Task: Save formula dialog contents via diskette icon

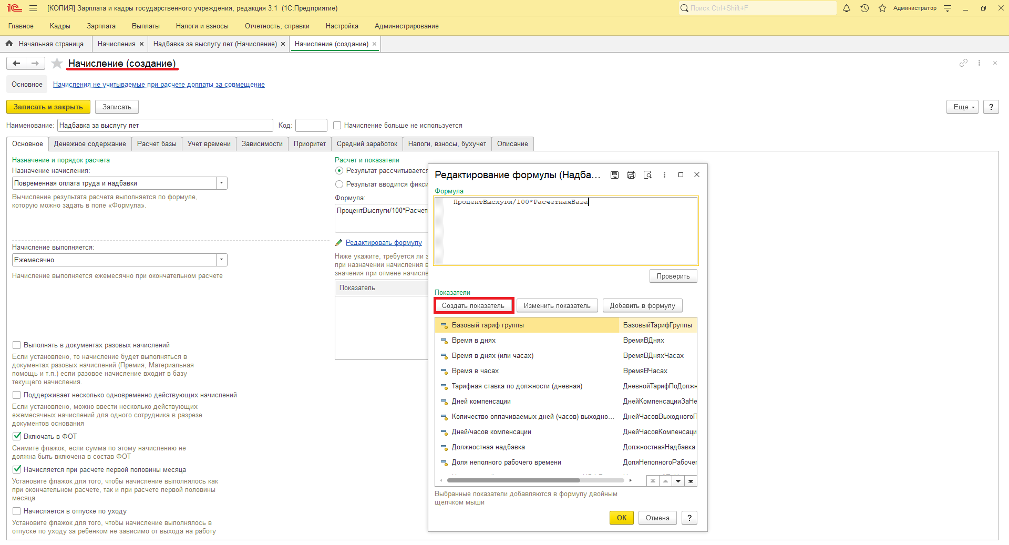Action: click(614, 175)
